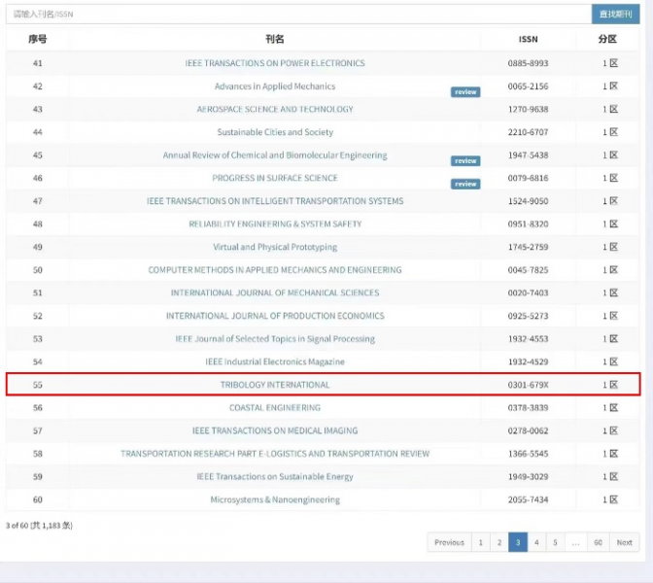Jump to page 4 in pagination
This screenshot has height=583, width=653.
(x=536, y=542)
